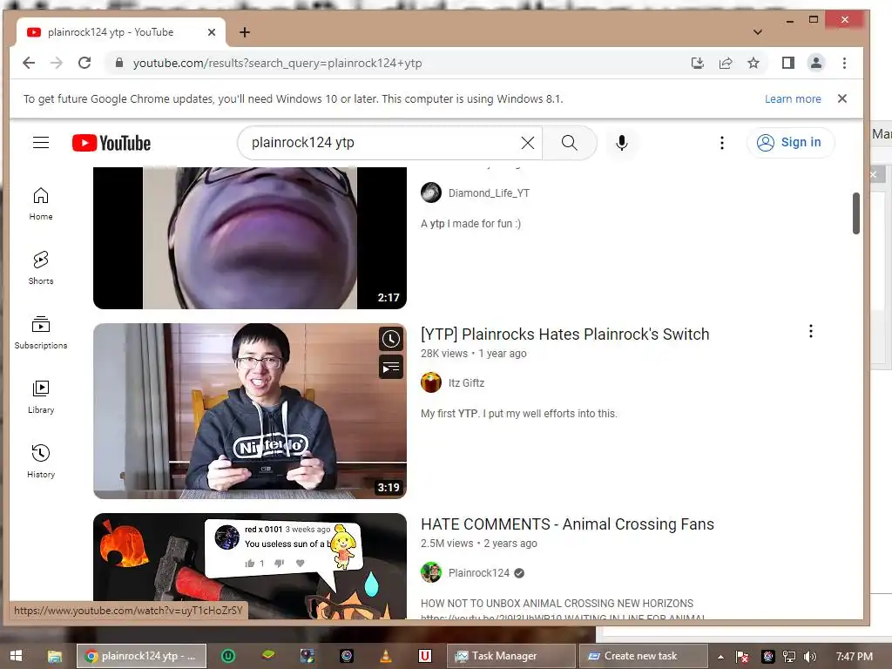This screenshot has width=892, height=669.
Task: Go back to the previous page
Action: pos(29,63)
